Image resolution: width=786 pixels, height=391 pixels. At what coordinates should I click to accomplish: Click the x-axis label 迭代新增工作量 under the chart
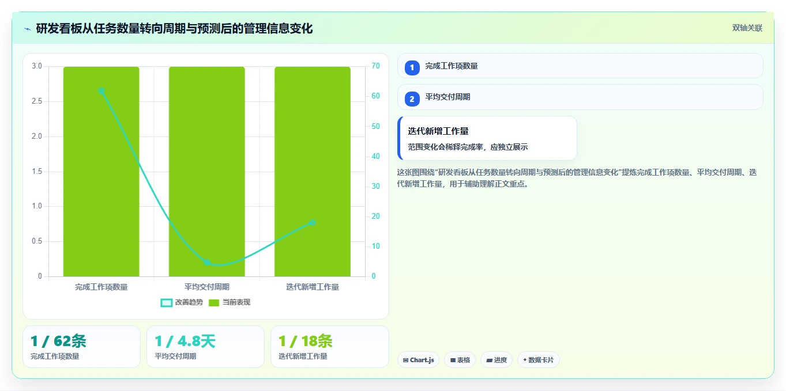(x=313, y=287)
